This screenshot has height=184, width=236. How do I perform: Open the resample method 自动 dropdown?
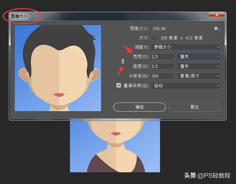tap(185, 85)
